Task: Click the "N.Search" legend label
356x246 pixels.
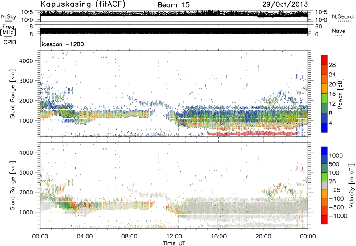Action: click(x=344, y=16)
